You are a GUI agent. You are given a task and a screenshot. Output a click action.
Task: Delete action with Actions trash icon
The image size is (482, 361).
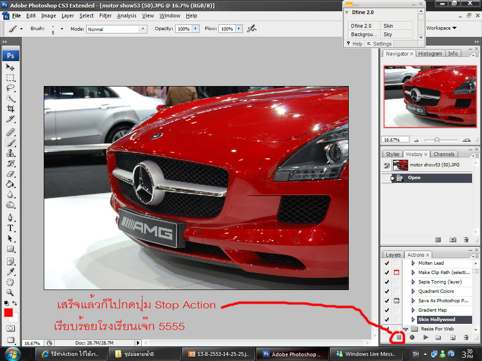(x=466, y=337)
